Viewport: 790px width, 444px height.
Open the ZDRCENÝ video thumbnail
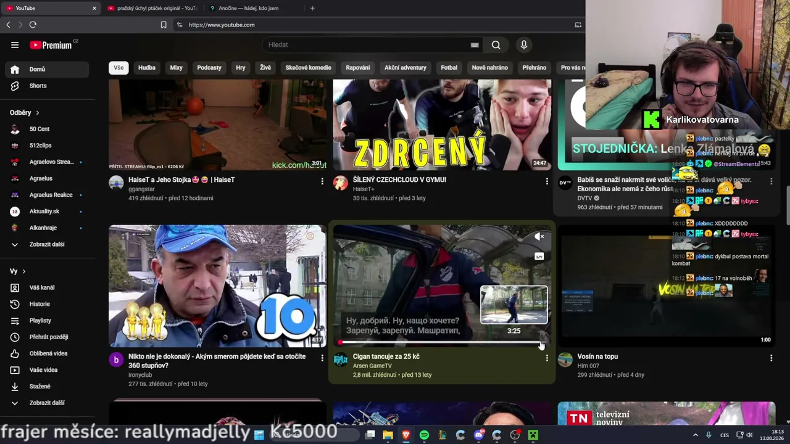pos(442,125)
